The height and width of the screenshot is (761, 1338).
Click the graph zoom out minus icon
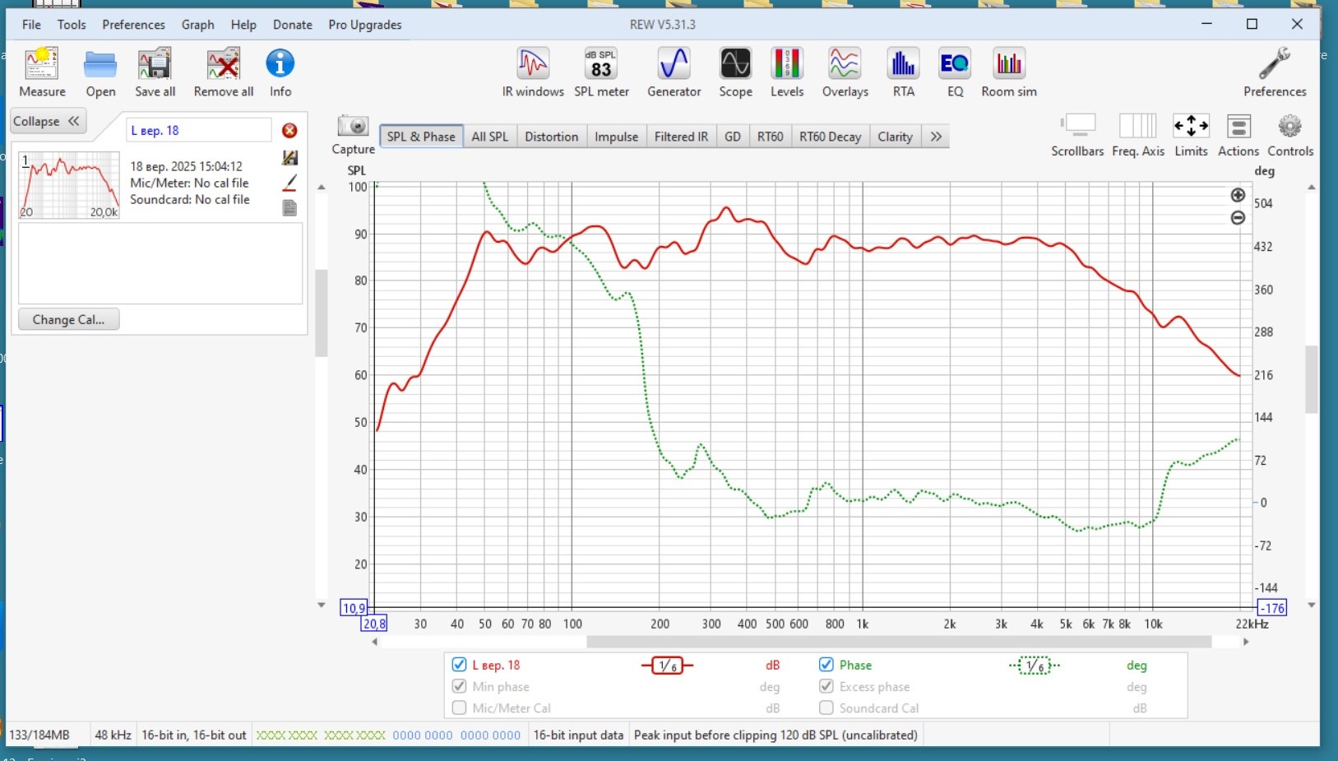[1238, 217]
